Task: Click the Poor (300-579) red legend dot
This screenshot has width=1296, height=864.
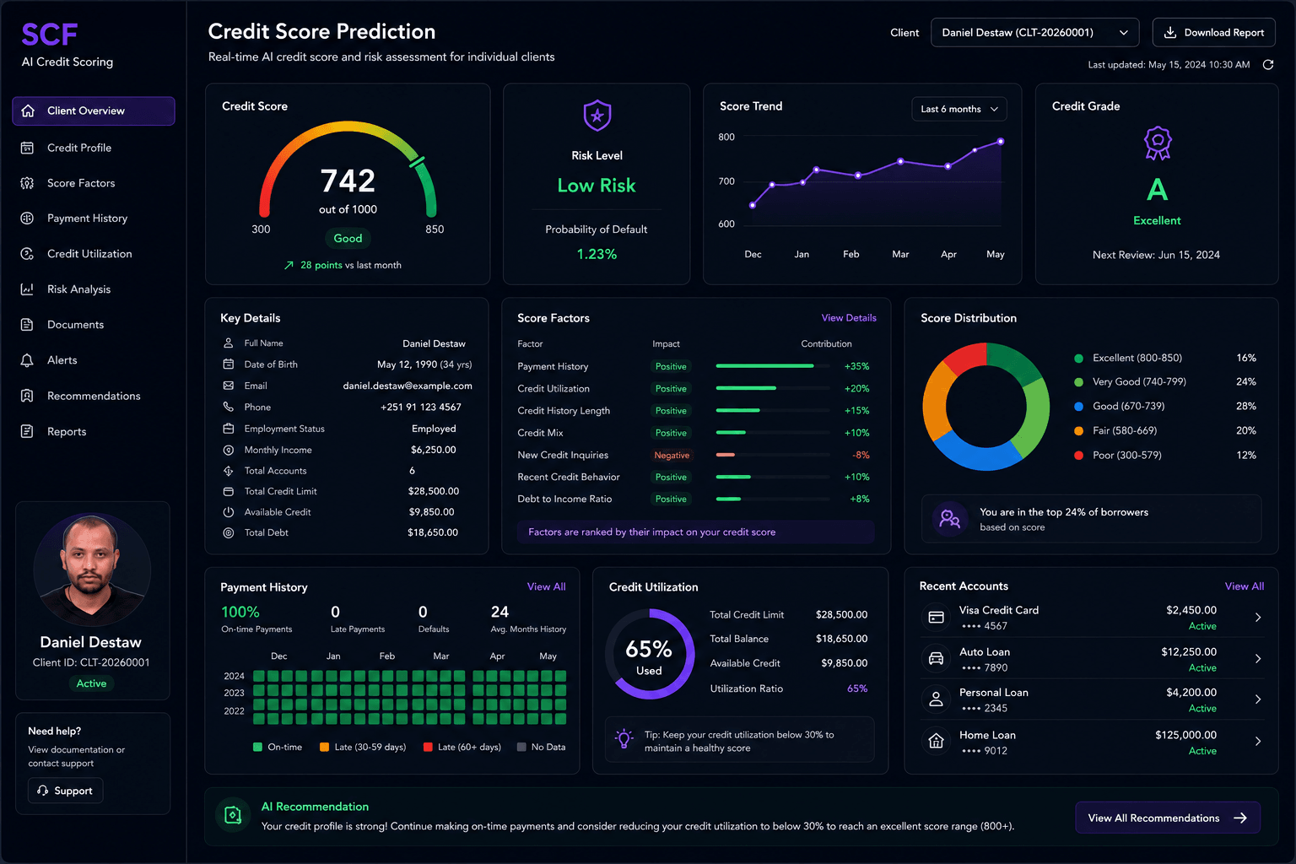Action: (1078, 456)
